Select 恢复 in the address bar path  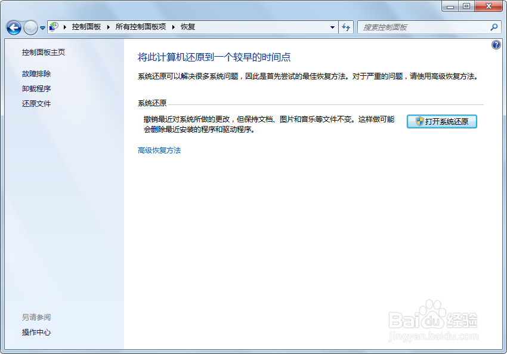pos(187,26)
